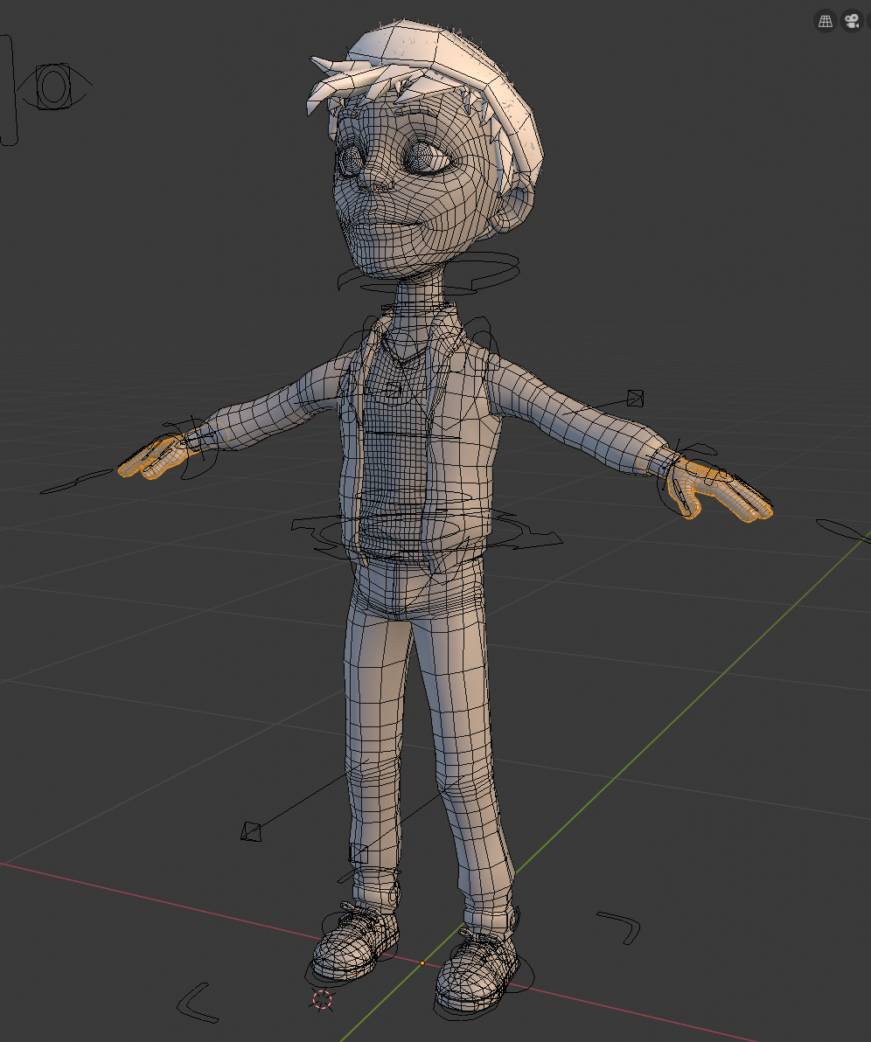Toggle the camera view button
This screenshot has height=1042, width=871.
[x=851, y=21]
